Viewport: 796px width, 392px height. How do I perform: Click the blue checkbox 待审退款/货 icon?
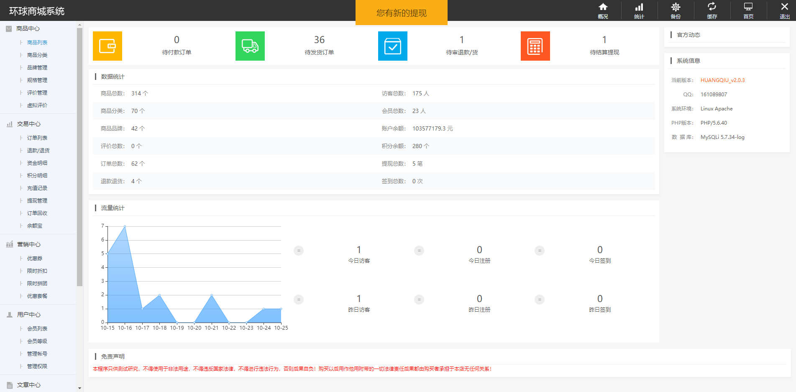(x=393, y=46)
